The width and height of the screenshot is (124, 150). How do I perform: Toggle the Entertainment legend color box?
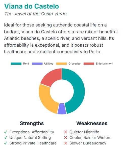coord(89,64)
